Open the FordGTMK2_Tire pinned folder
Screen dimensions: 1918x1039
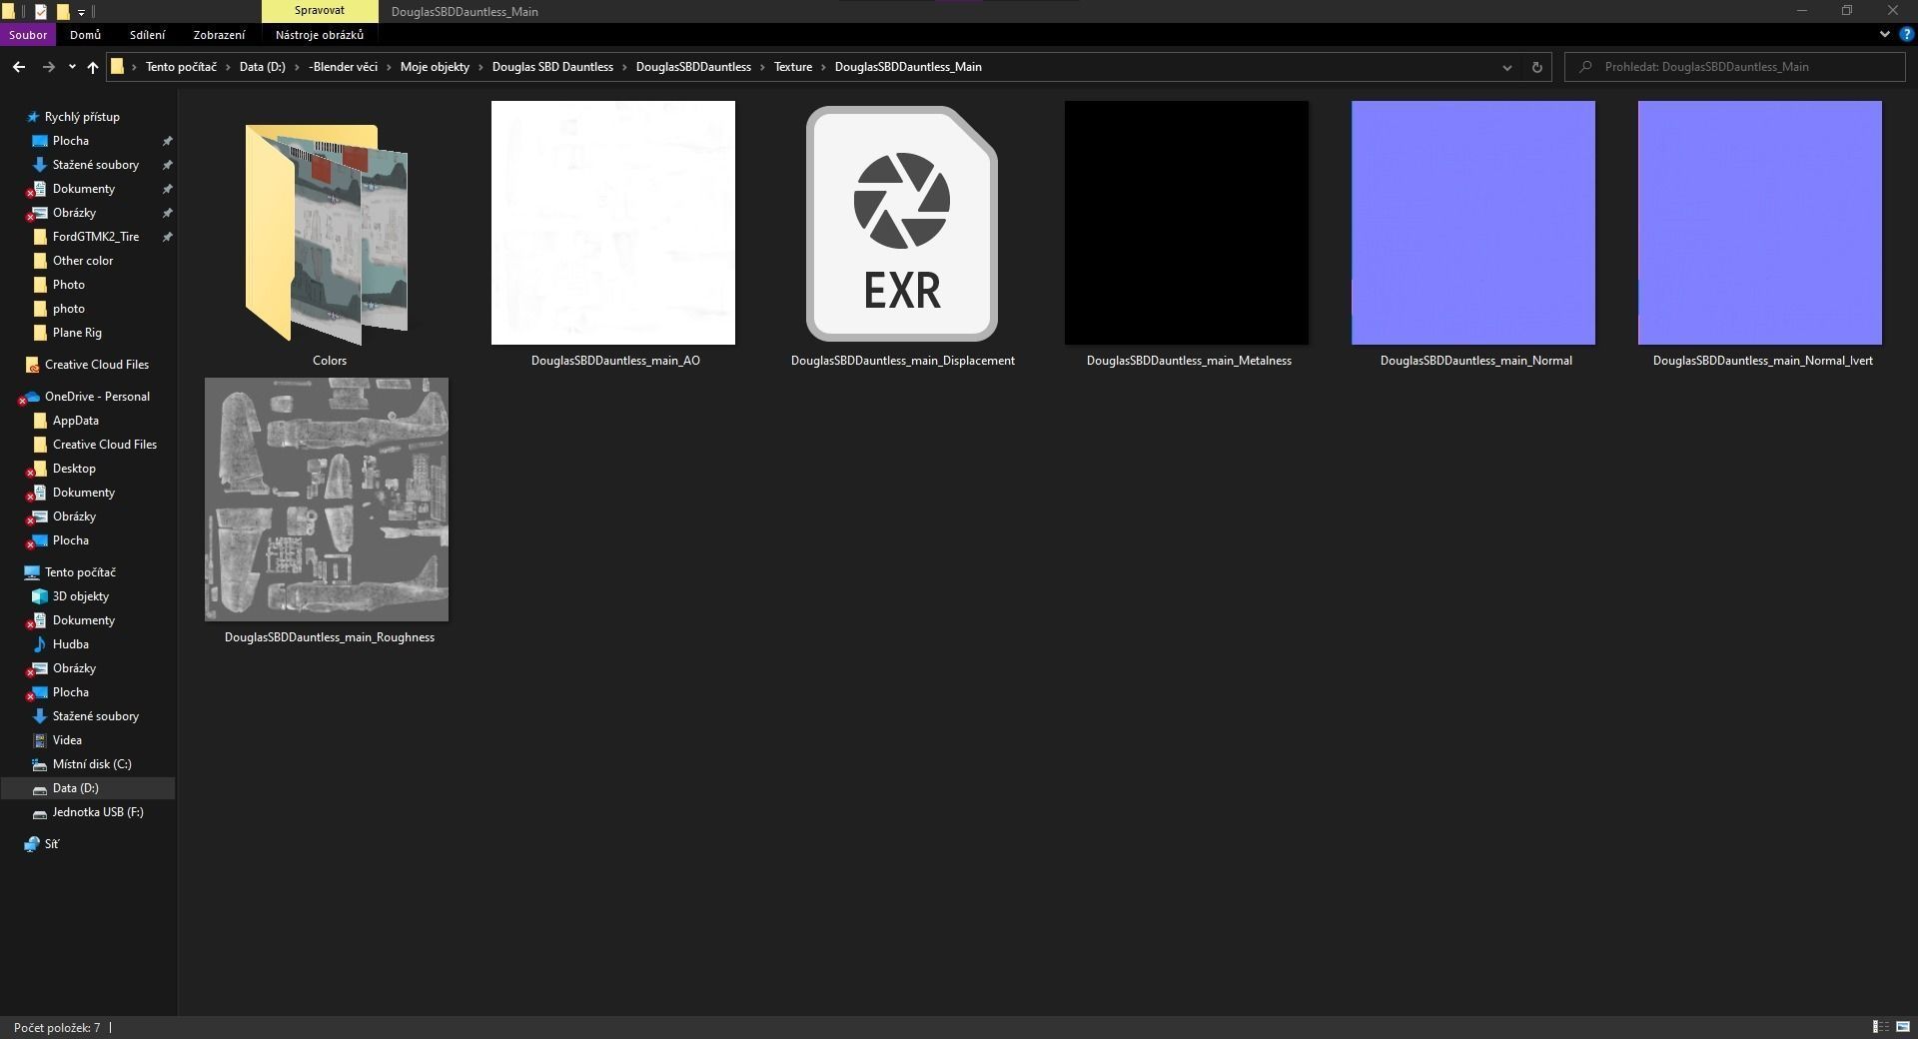point(96,237)
